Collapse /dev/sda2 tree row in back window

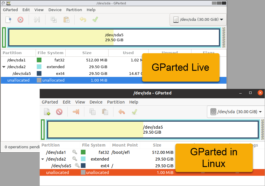point(4,67)
